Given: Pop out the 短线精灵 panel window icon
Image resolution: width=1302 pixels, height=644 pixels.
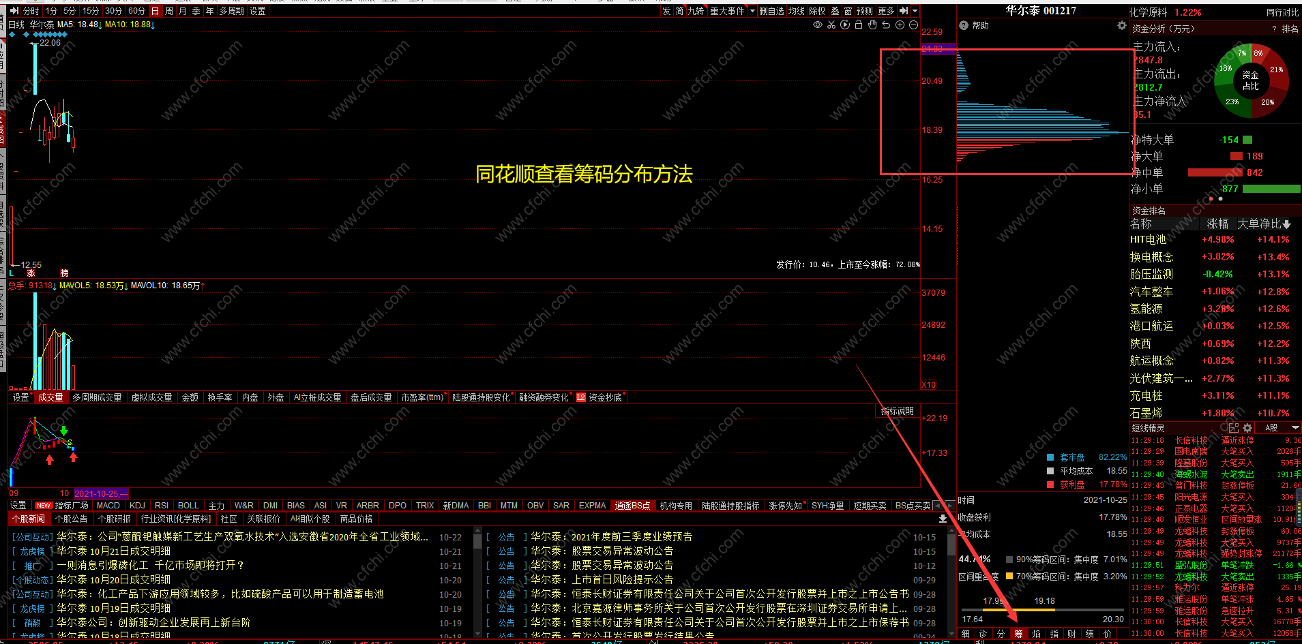Looking at the screenshot, I should (1233, 428).
